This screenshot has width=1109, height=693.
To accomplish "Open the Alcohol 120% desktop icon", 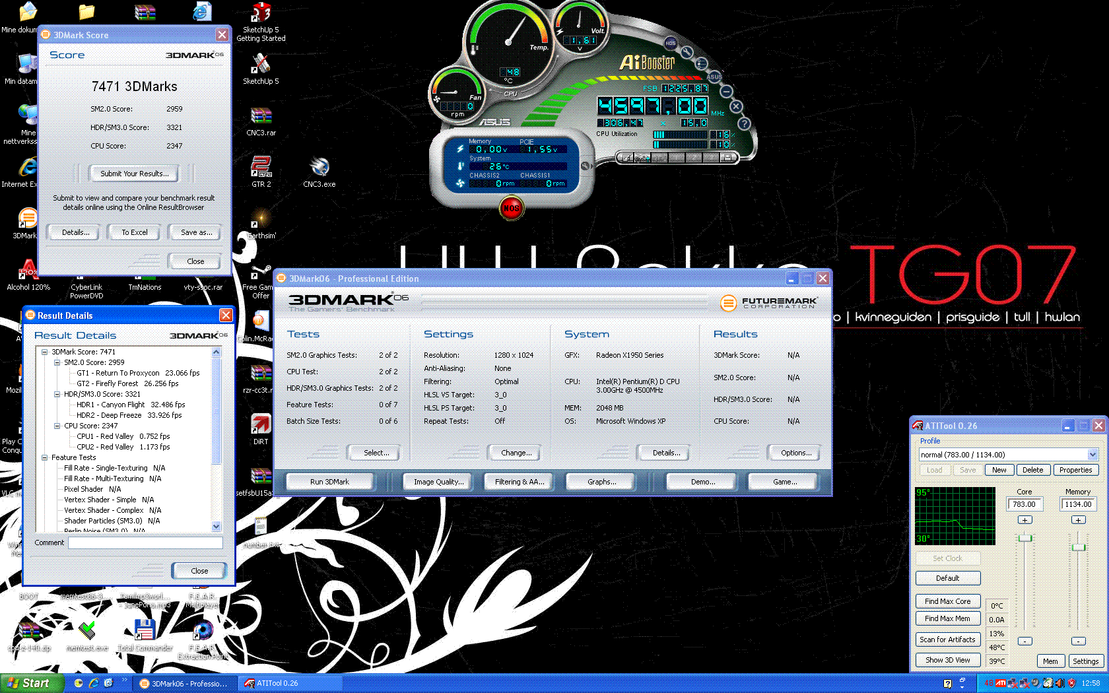I will (28, 275).
